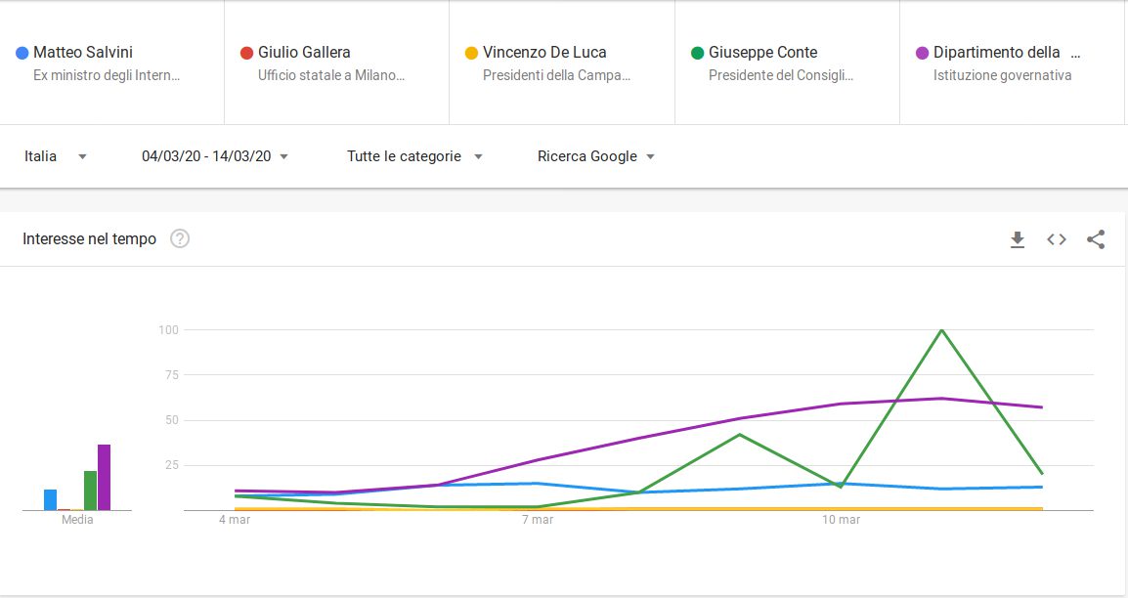Image resolution: width=1128 pixels, height=598 pixels.
Task: Select the Matteo Salvini search term
Action: pyautogui.click(x=83, y=53)
